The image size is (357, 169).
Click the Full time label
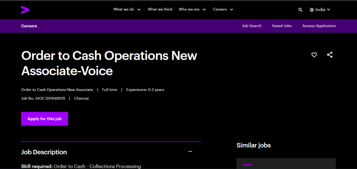[x=109, y=90]
